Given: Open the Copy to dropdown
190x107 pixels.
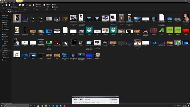Looking at the screenshot, I should [23, 6].
